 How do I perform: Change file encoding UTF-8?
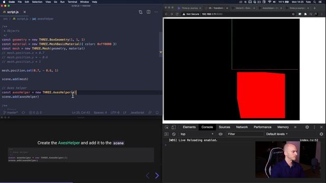pos(115,112)
